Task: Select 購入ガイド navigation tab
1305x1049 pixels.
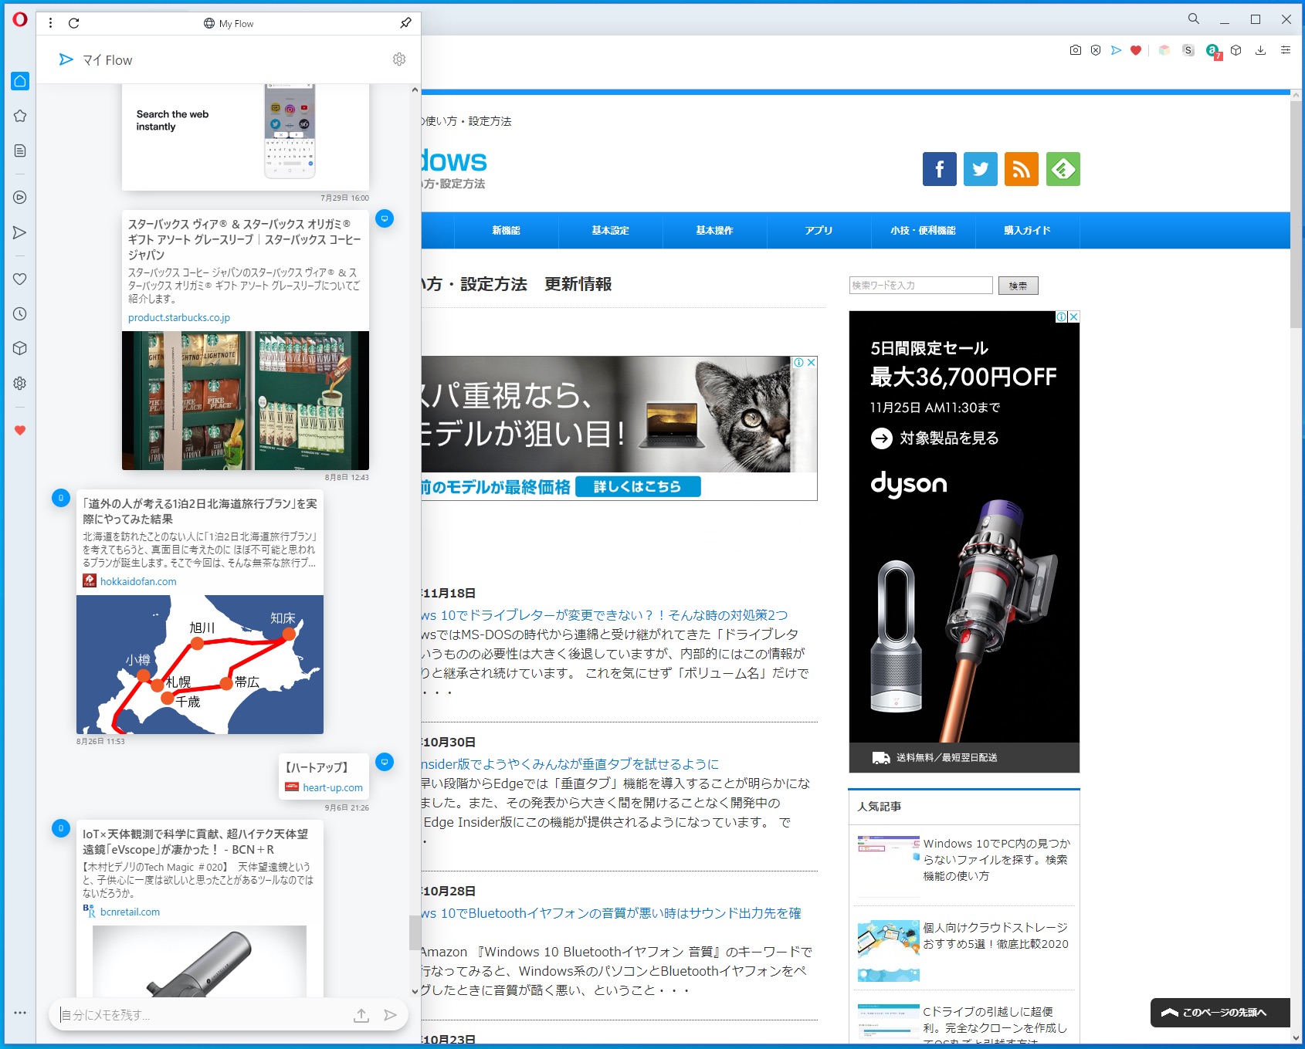Action: pos(1028,230)
